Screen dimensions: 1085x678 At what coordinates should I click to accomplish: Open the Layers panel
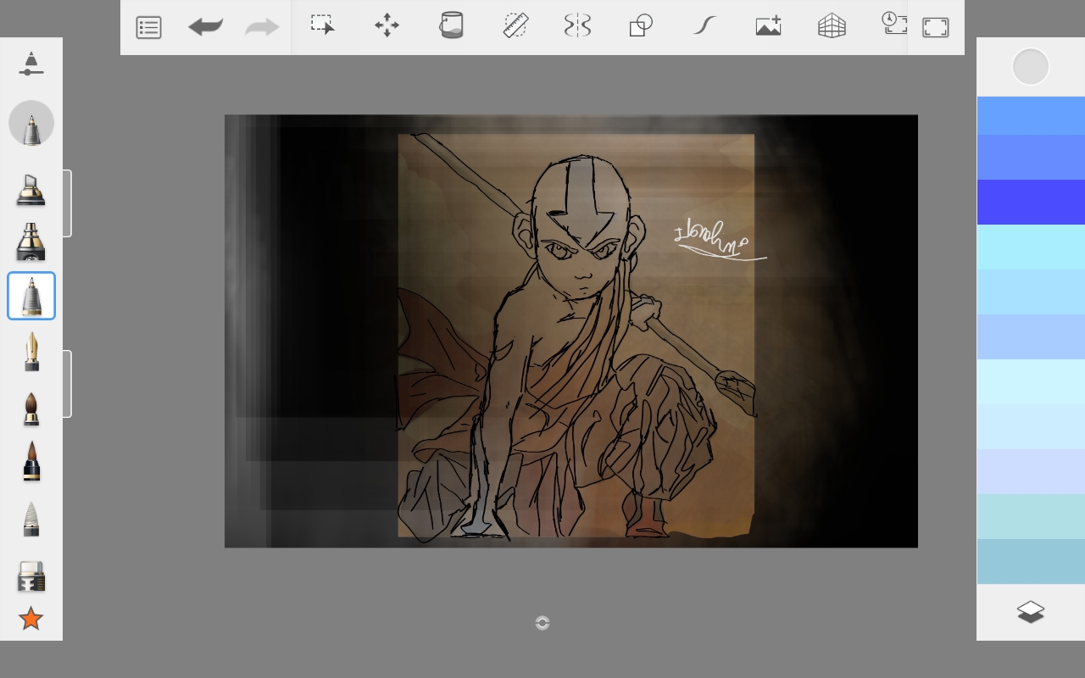pos(1031,612)
